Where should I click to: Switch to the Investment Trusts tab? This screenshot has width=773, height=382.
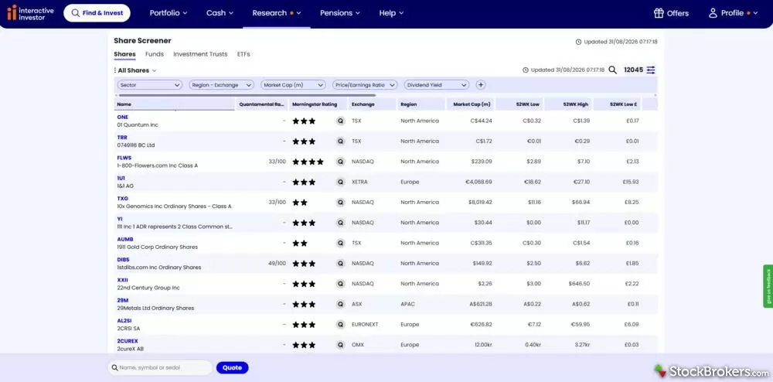[200, 54]
